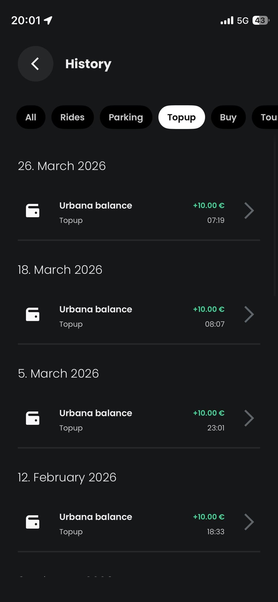Select the Buy filter tab
The height and width of the screenshot is (602, 278).
pos(228,117)
